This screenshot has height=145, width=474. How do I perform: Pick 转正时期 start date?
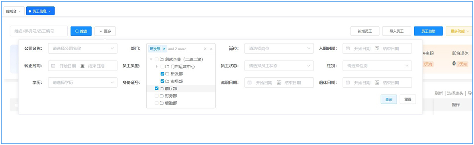pos(67,66)
